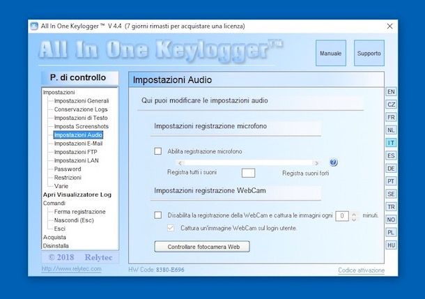This screenshot has width=425, height=299.
Task: Switch language to SE
Action: (x=391, y=194)
